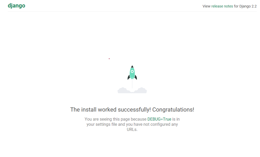This screenshot has height=157, width=260.
Task: Click the left gray smoke cloud
Action: click(124, 91)
